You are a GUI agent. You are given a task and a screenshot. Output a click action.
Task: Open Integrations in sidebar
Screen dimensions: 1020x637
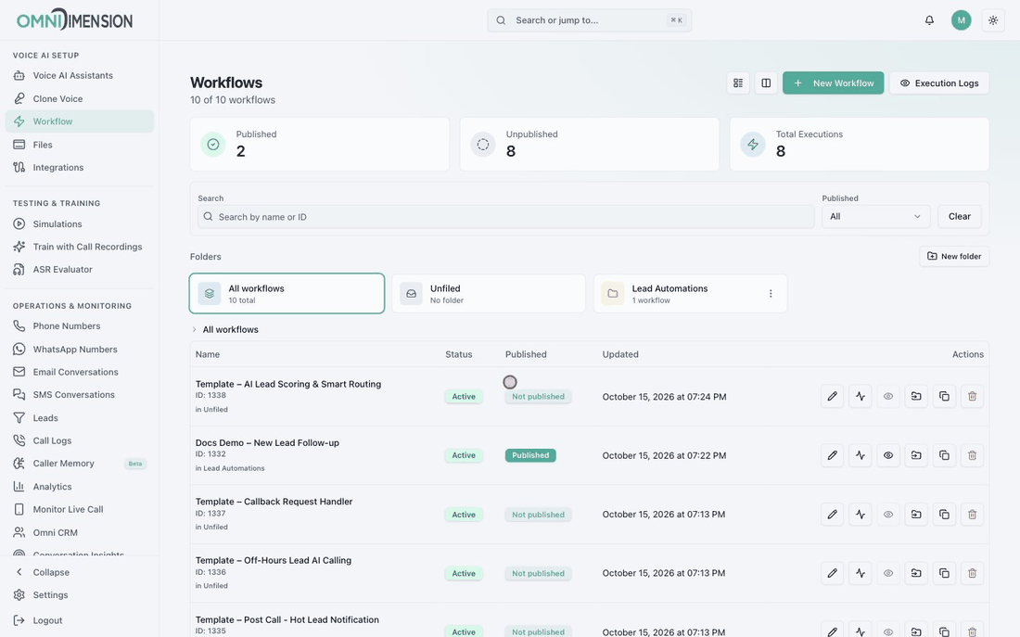click(x=80, y=167)
